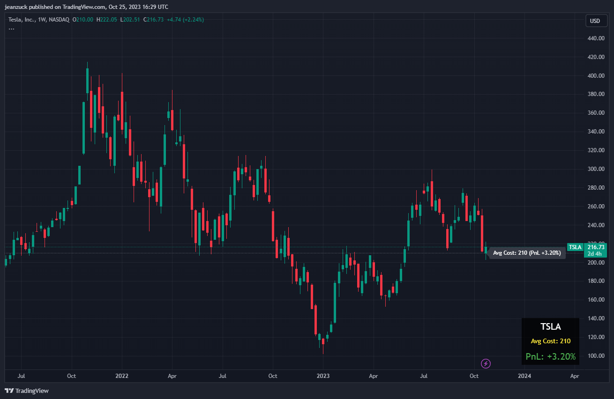The image size is (614, 399).
Task: Select the low value L202.51
Action: click(131, 20)
